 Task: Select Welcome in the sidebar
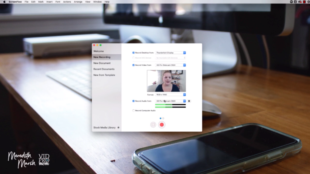click(107, 51)
